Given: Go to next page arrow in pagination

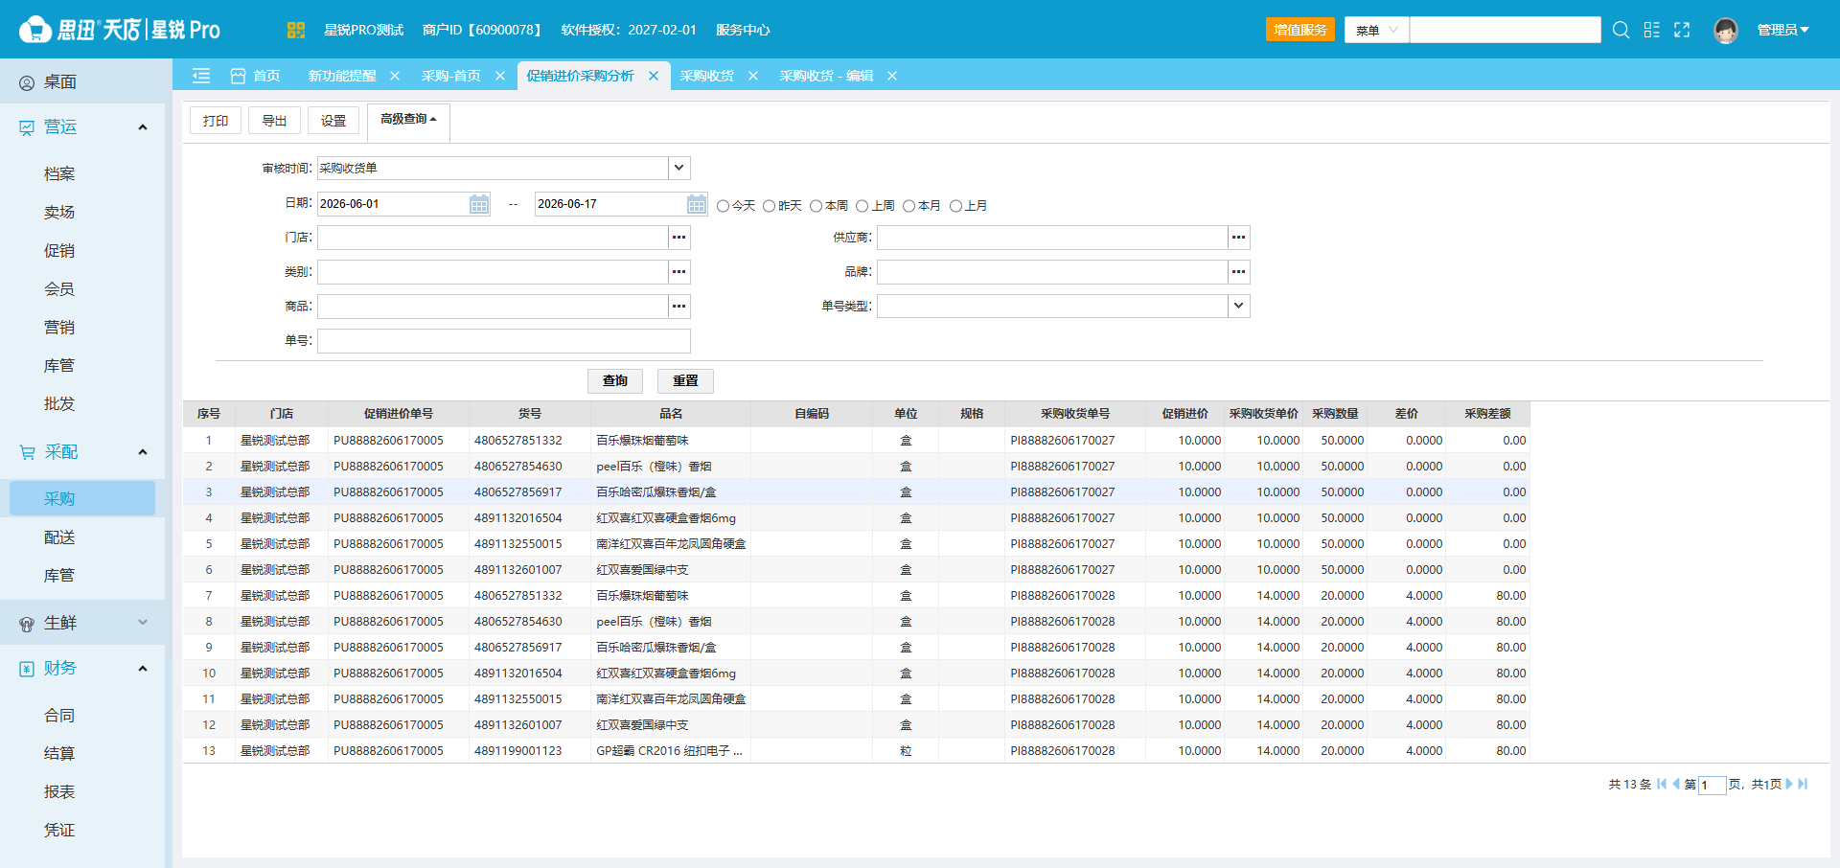Looking at the screenshot, I should (x=1789, y=784).
